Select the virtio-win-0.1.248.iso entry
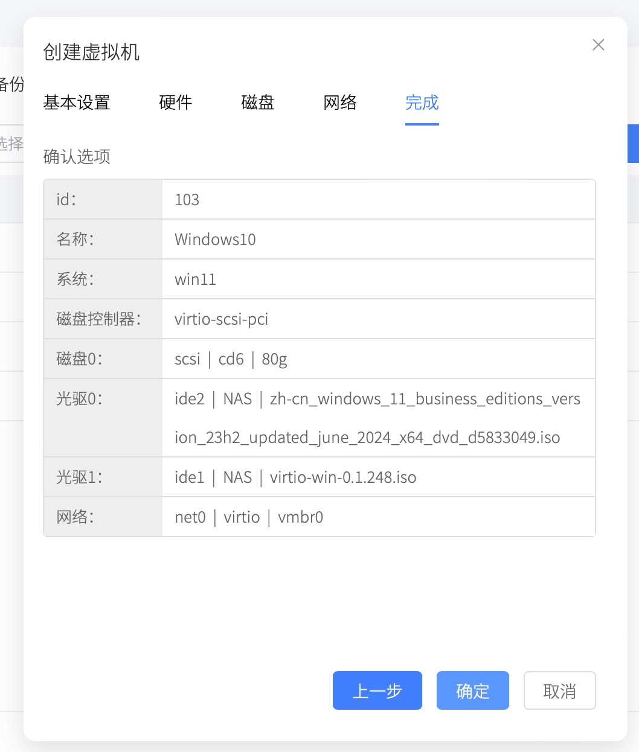Screen dimensions: 639x752 click(x=342, y=477)
